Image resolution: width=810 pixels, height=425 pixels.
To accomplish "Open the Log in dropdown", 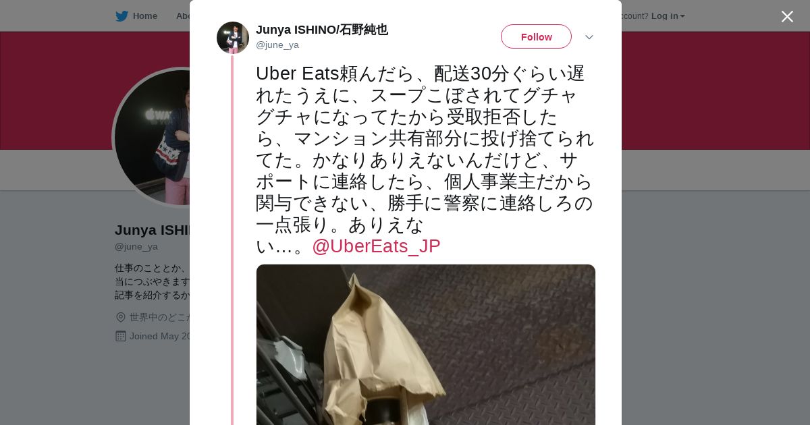I will [x=668, y=16].
